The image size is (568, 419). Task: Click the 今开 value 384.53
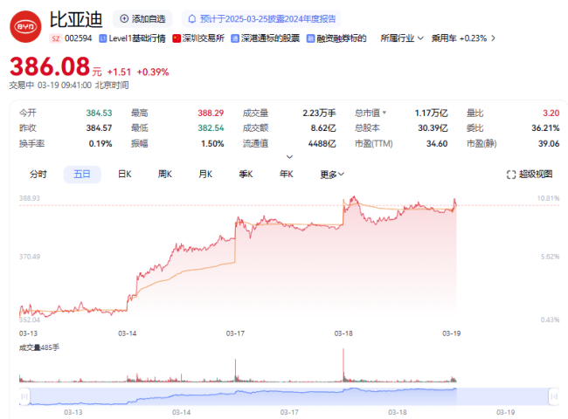pyautogui.click(x=99, y=113)
